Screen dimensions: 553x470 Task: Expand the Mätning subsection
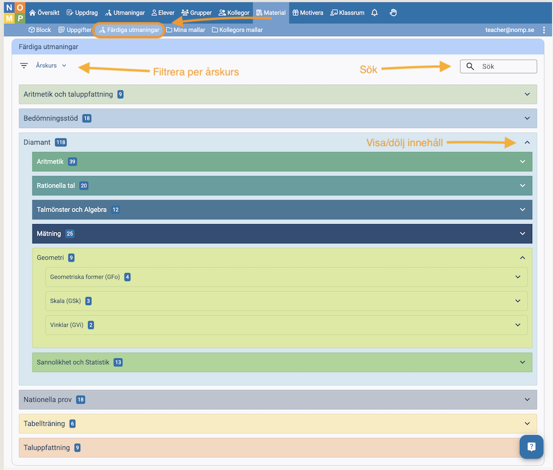(x=522, y=234)
